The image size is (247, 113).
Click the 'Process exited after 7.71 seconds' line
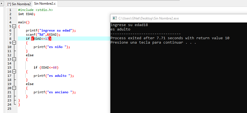(x=170, y=38)
